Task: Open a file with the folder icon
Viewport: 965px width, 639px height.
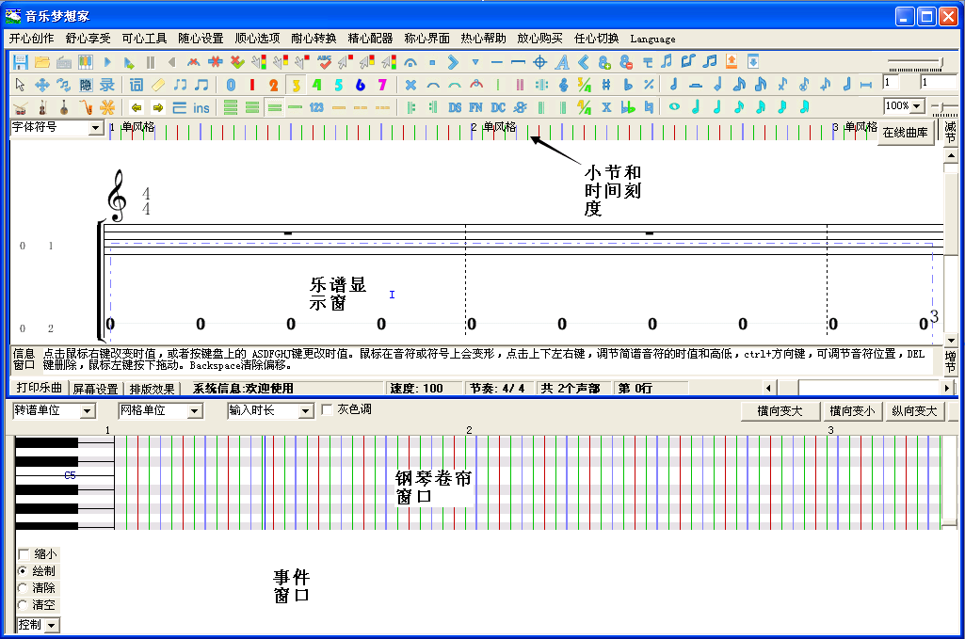Action: pyautogui.click(x=41, y=62)
